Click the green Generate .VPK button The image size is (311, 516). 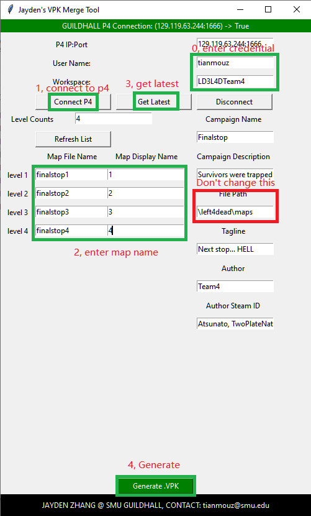click(156, 486)
